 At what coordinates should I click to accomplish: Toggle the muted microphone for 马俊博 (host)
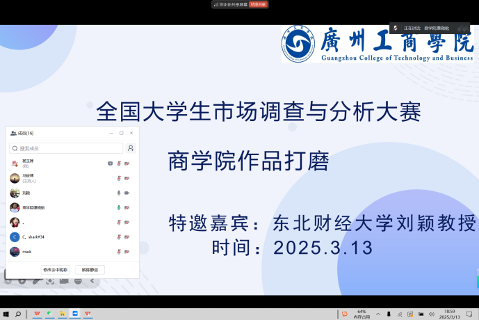click(x=119, y=178)
